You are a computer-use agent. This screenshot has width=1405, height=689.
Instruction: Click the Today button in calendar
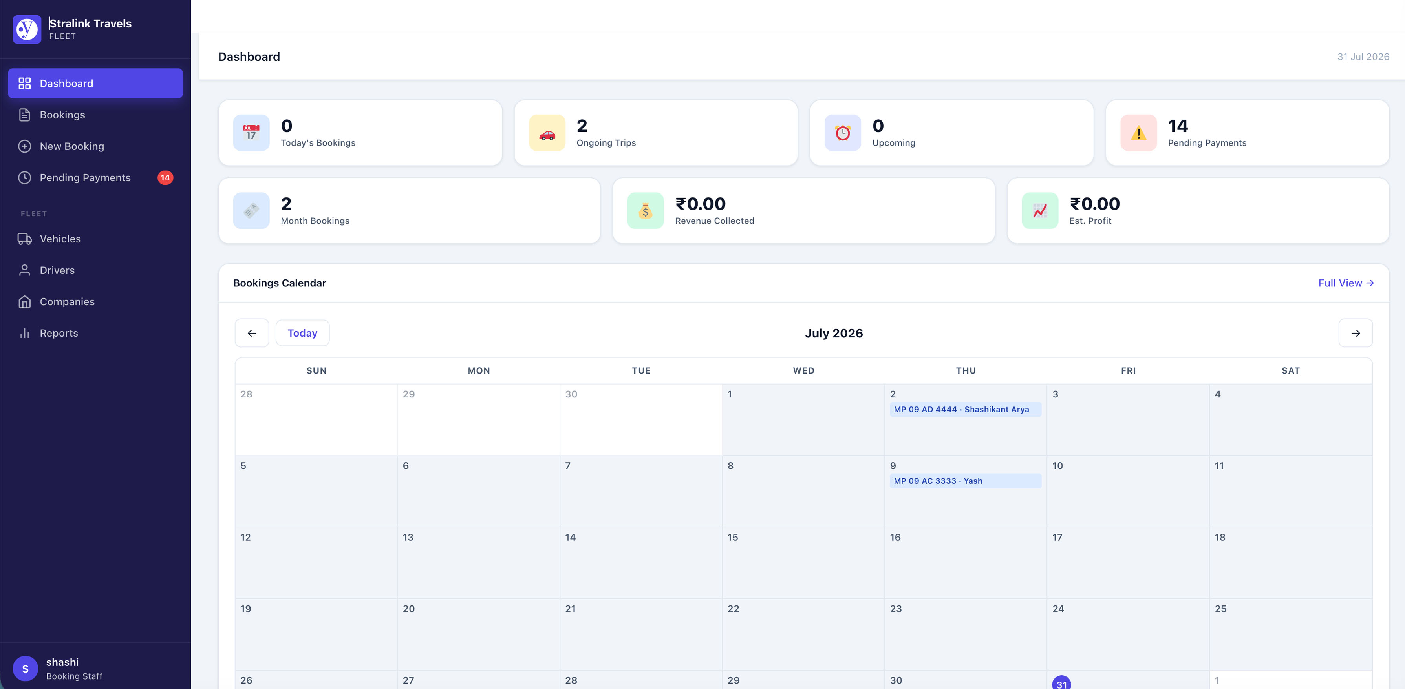click(x=303, y=333)
